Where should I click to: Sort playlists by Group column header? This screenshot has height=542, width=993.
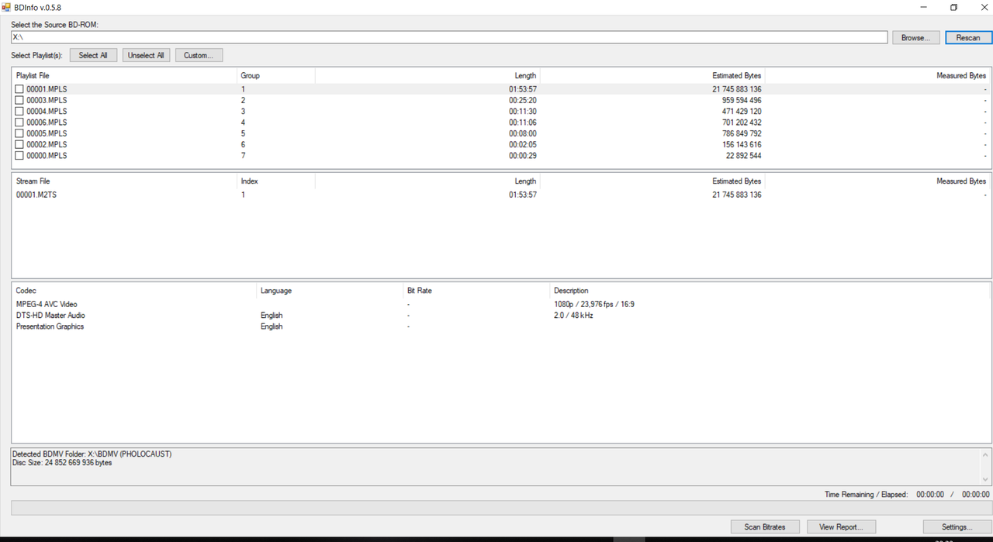tap(276, 75)
